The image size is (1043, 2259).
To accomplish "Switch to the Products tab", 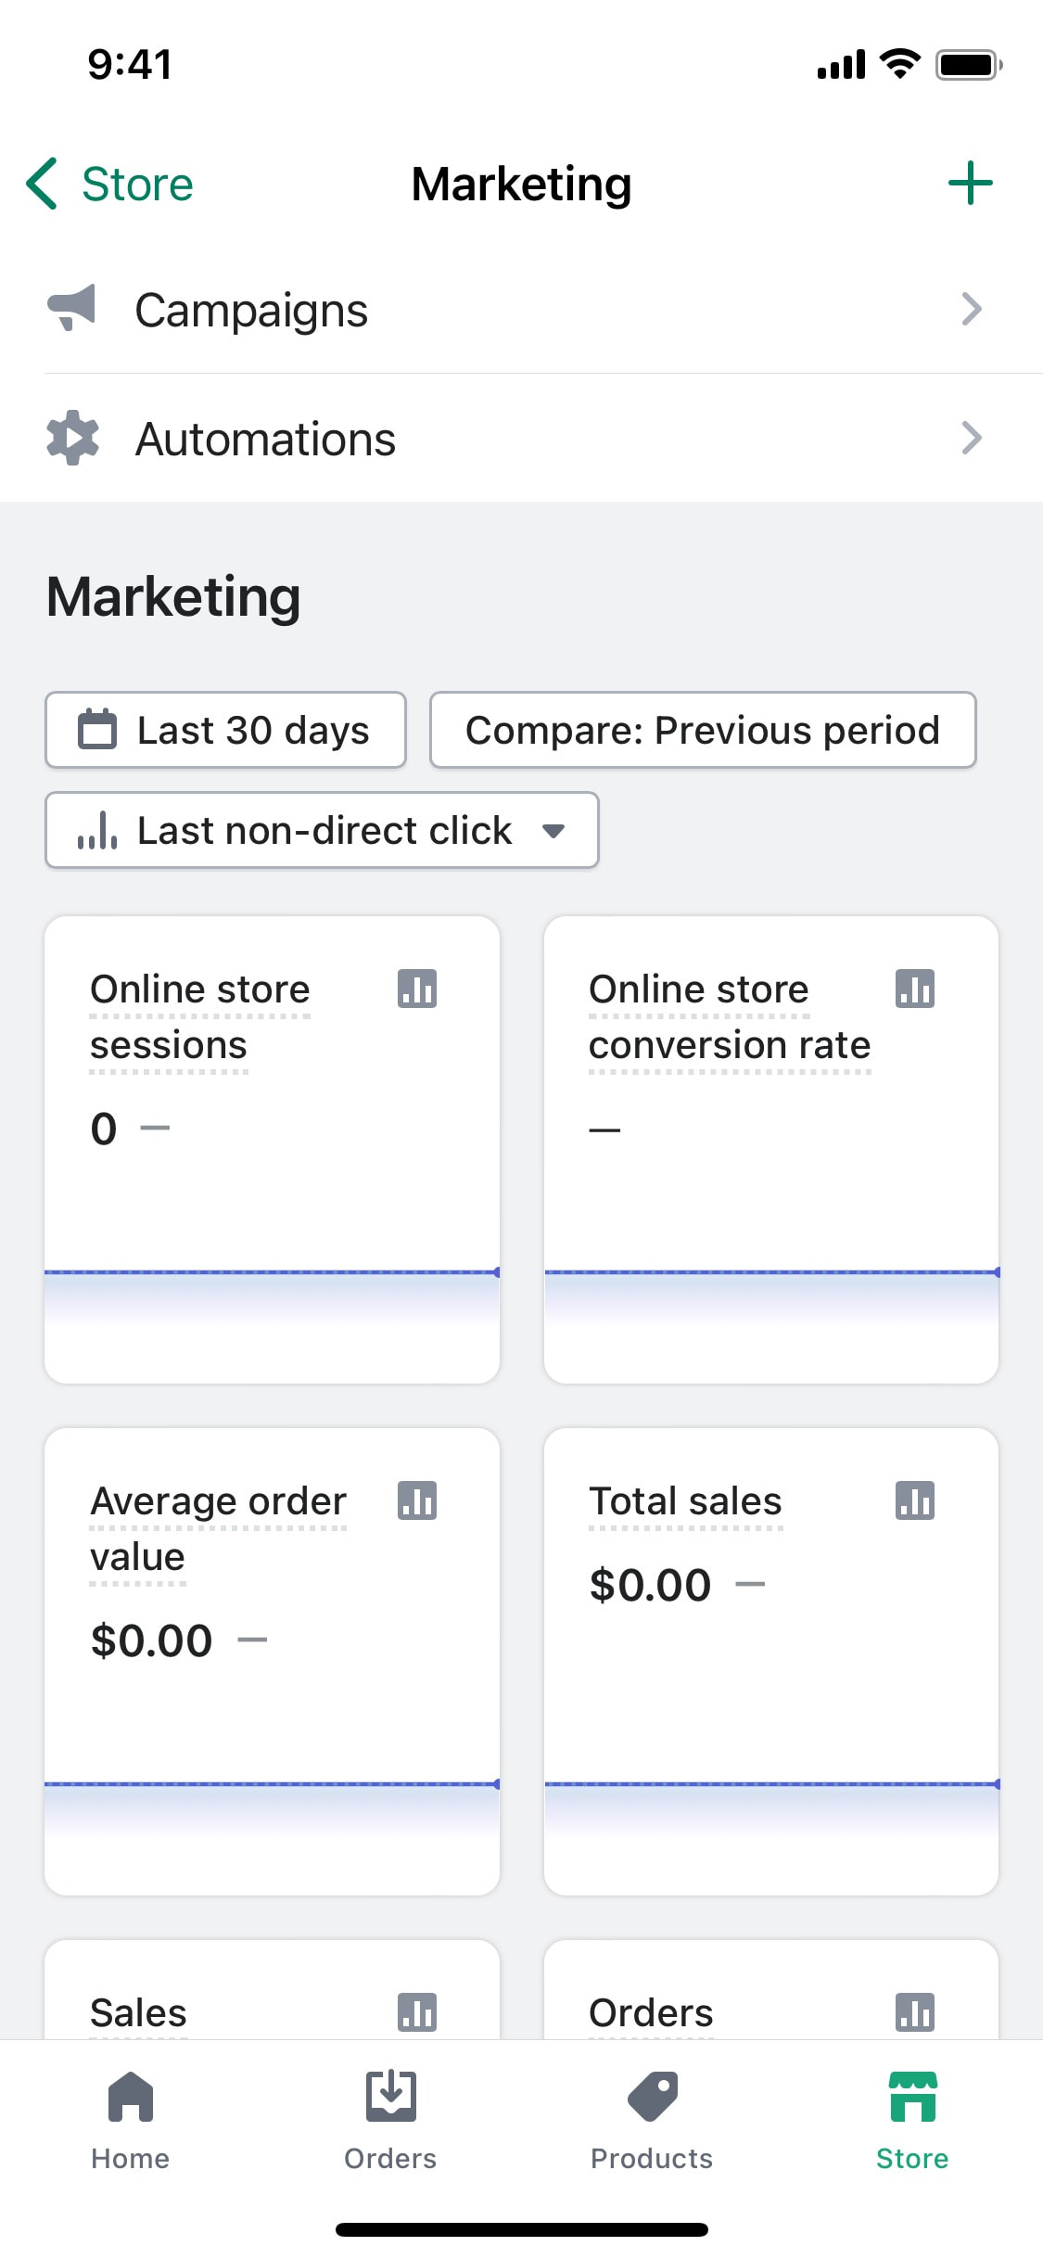I will coord(652,2122).
